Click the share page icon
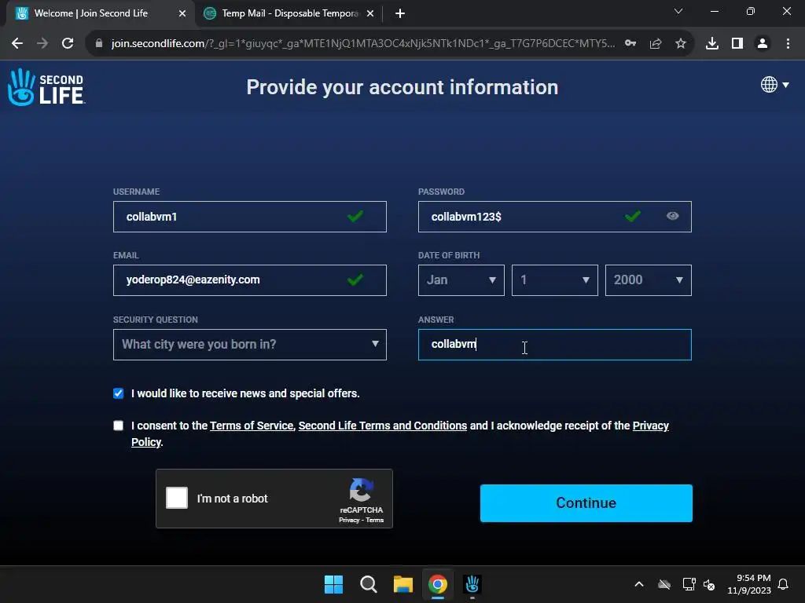The width and height of the screenshot is (805, 603). click(x=656, y=44)
